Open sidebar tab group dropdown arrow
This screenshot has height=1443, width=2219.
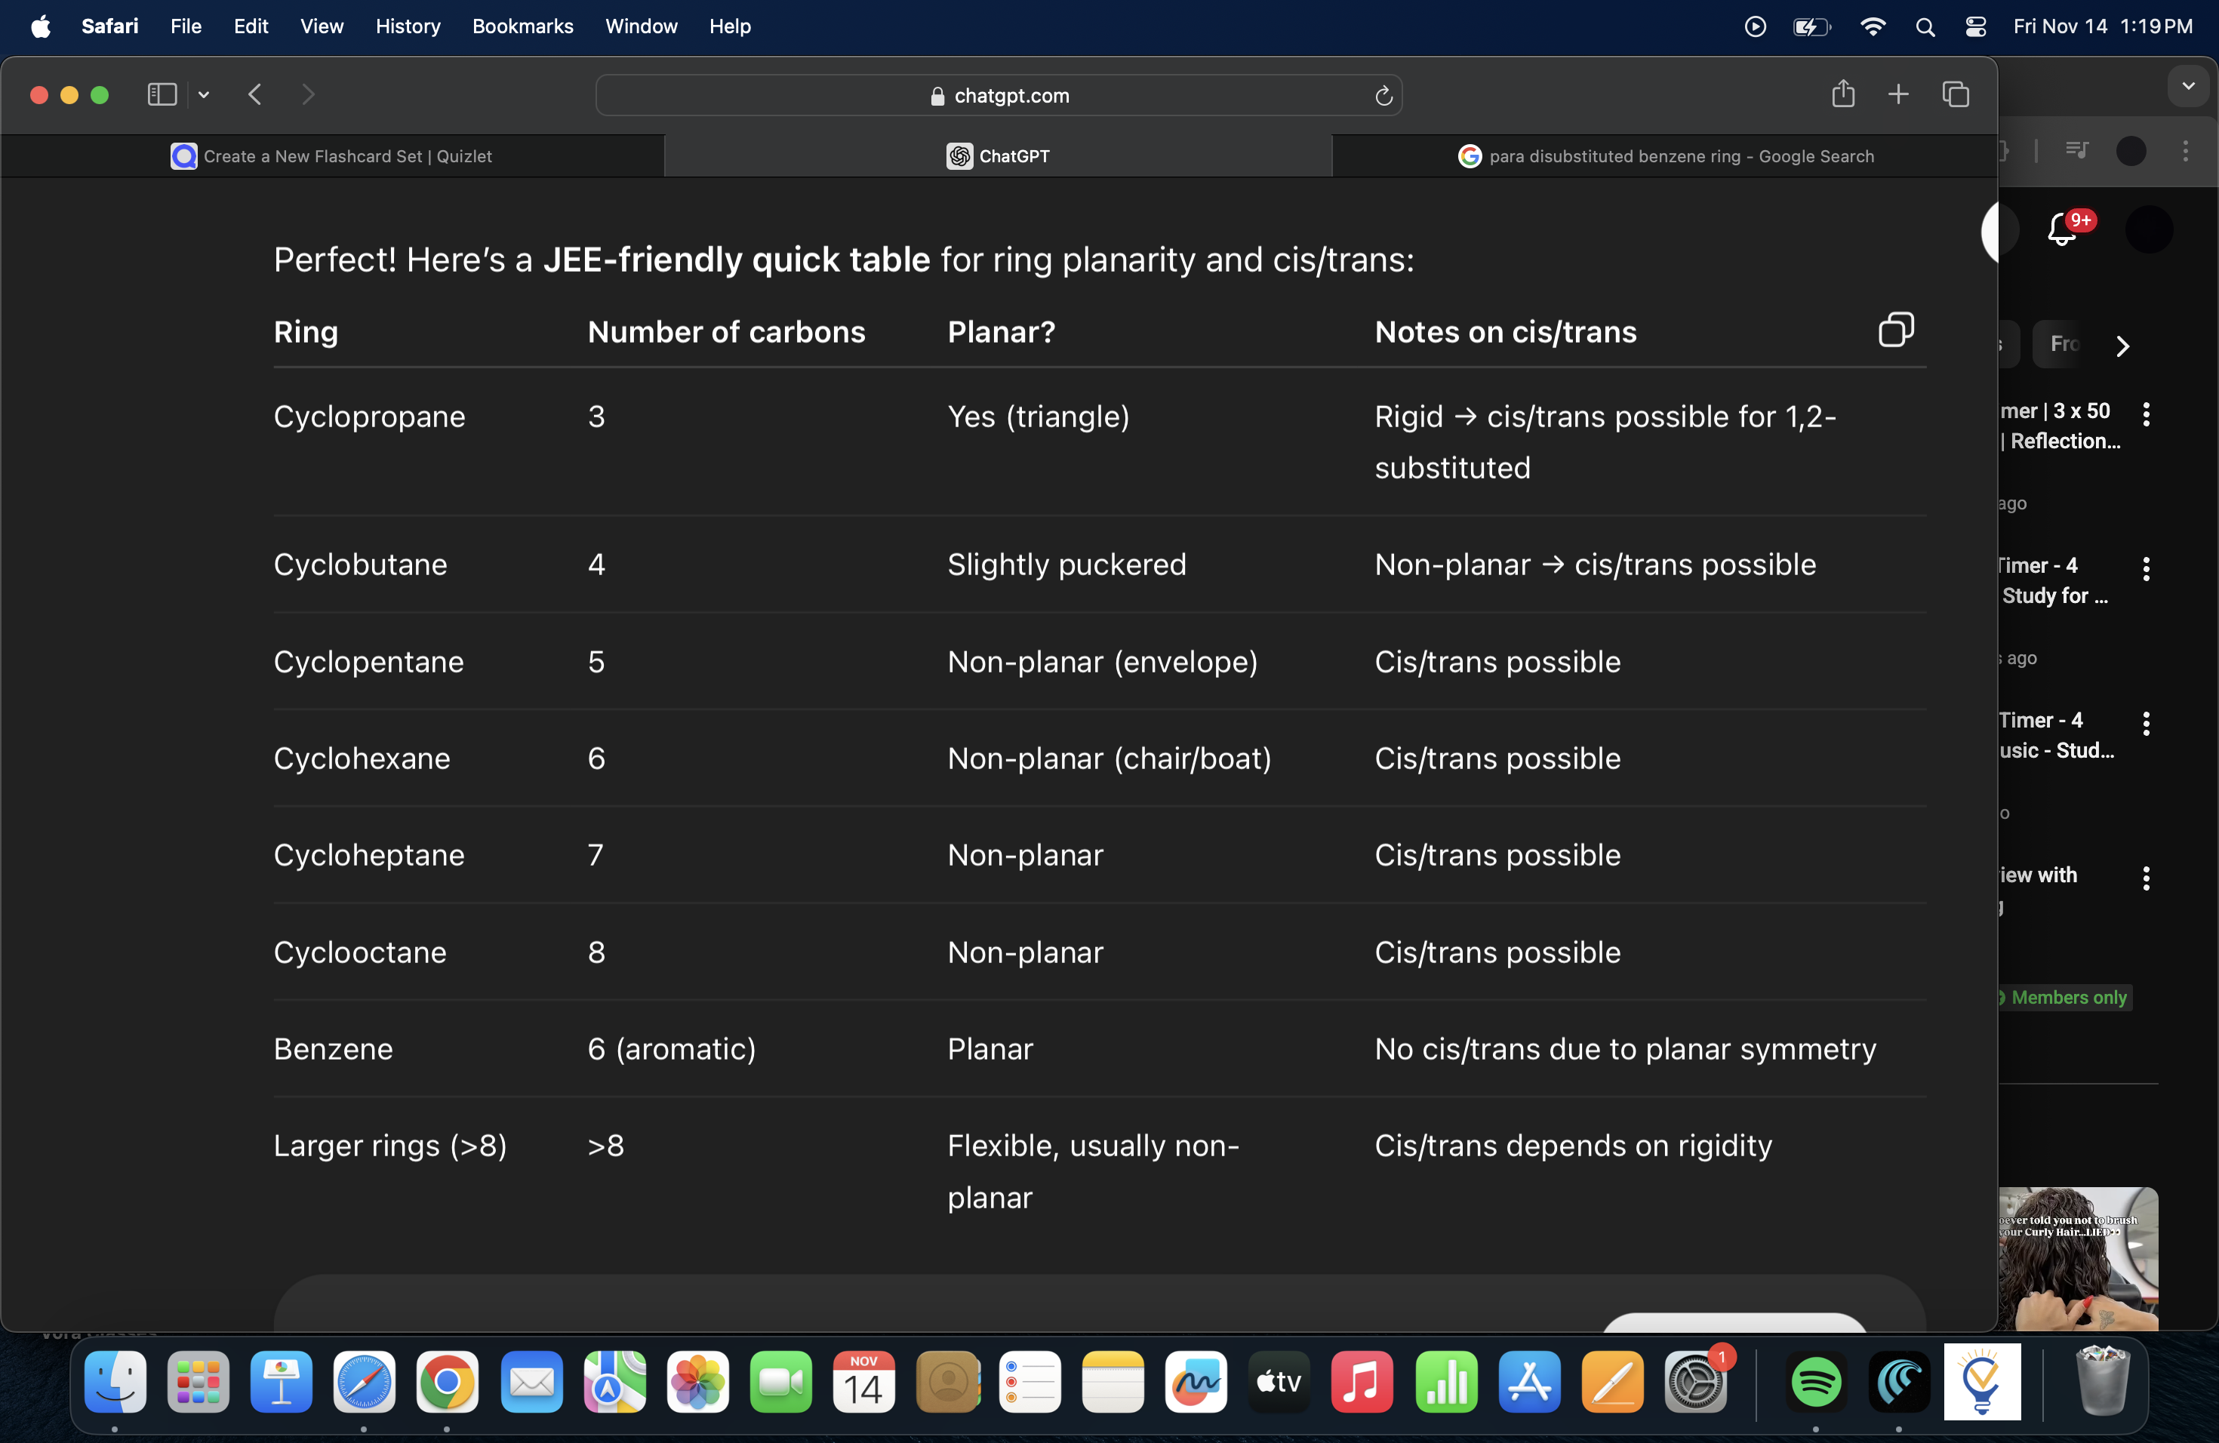tap(205, 94)
